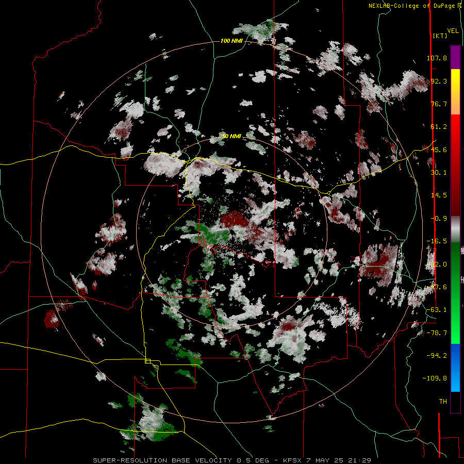This screenshot has height=464, width=464.
Task: Click the VEL legend heading
Action: pyautogui.click(x=453, y=30)
